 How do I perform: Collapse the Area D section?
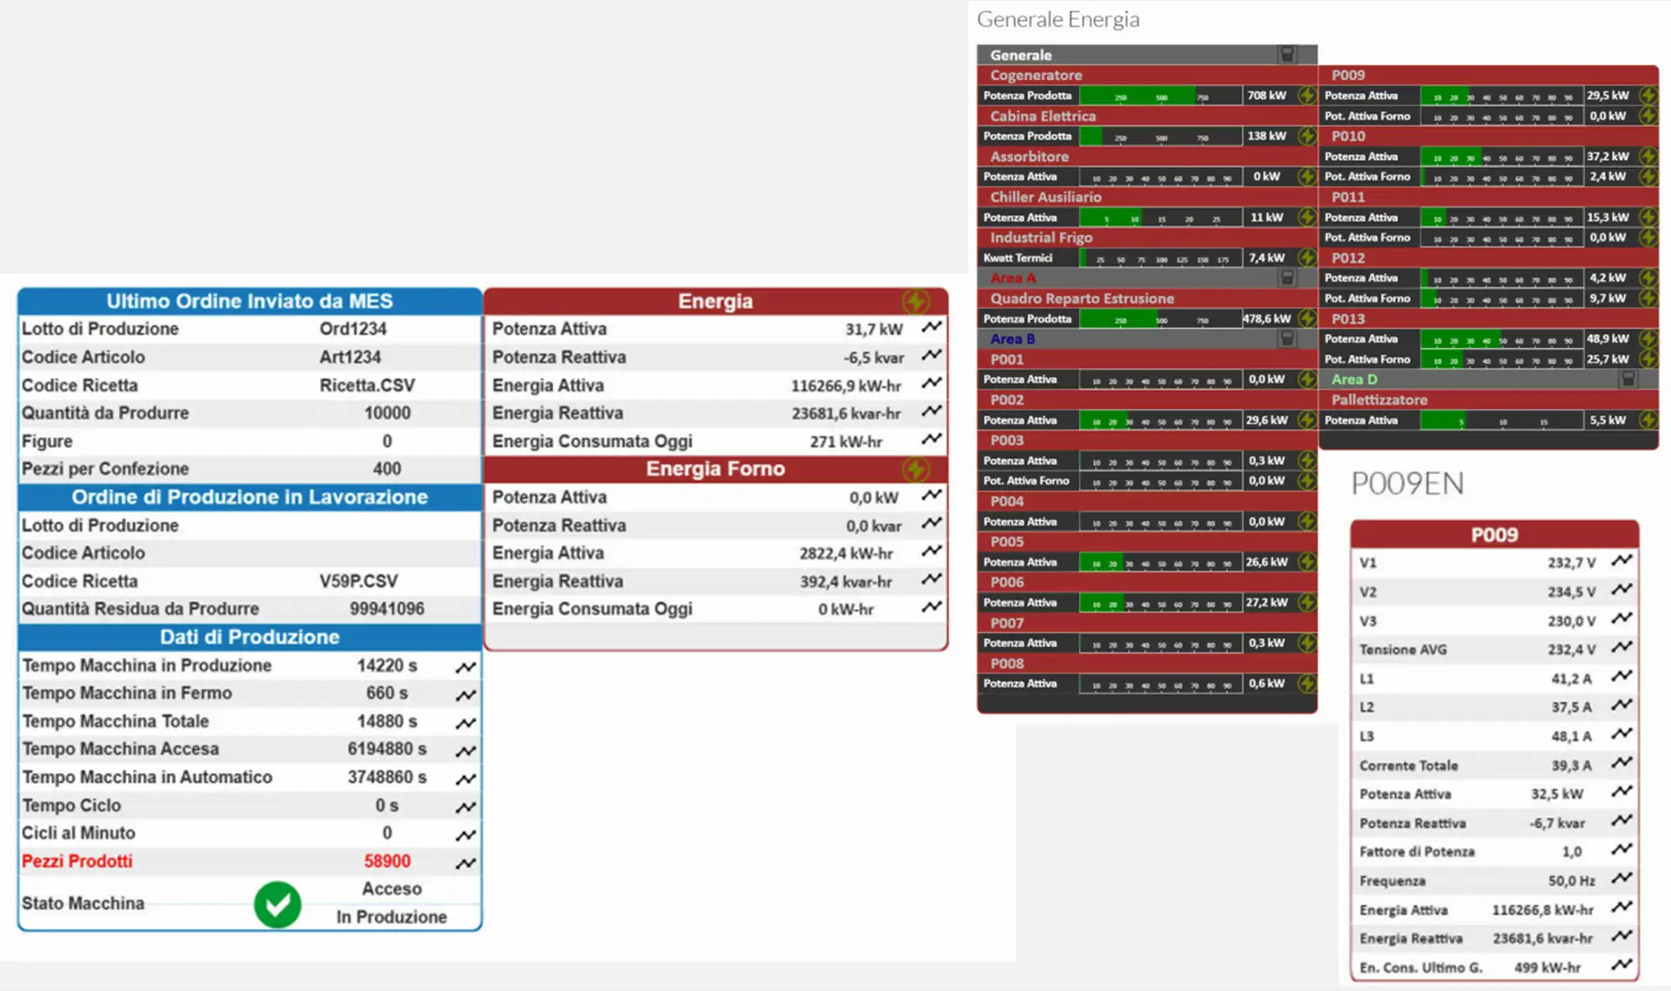point(1628,378)
